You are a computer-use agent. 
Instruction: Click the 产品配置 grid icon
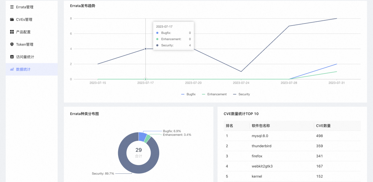click(x=12, y=32)
